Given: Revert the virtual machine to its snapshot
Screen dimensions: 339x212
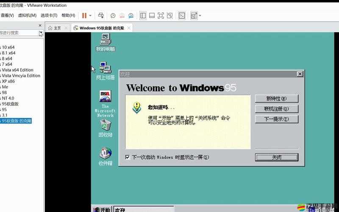Looking at the screenshot, I should (122, 16).
